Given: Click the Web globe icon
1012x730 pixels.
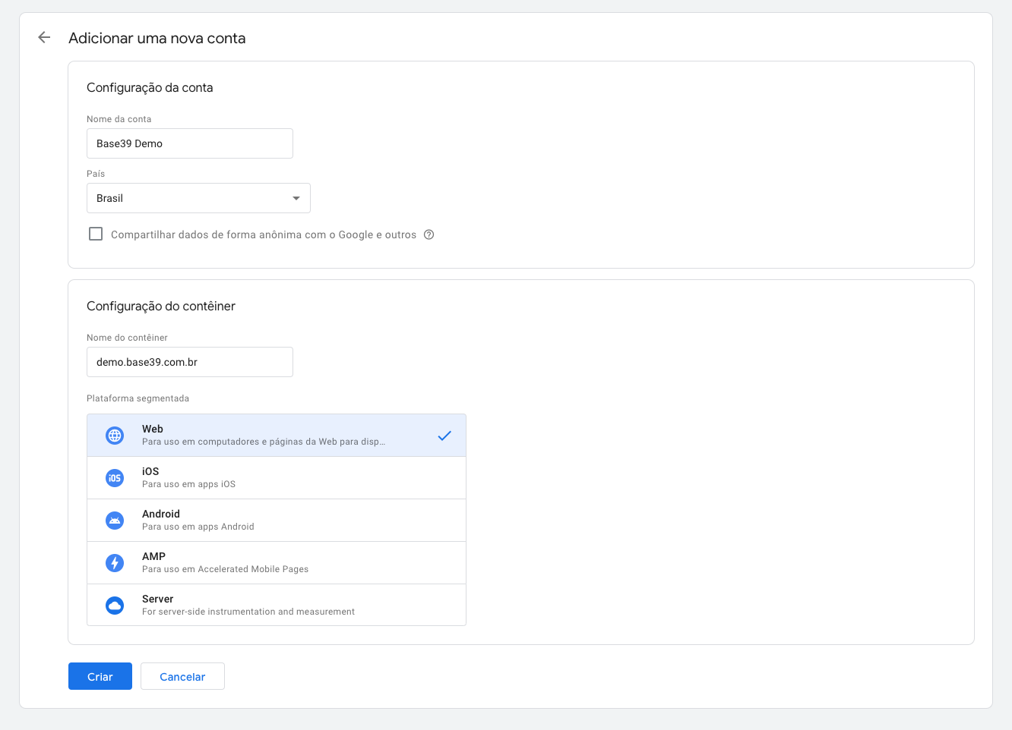Looking at the screenshot, I should click(115, 436).
